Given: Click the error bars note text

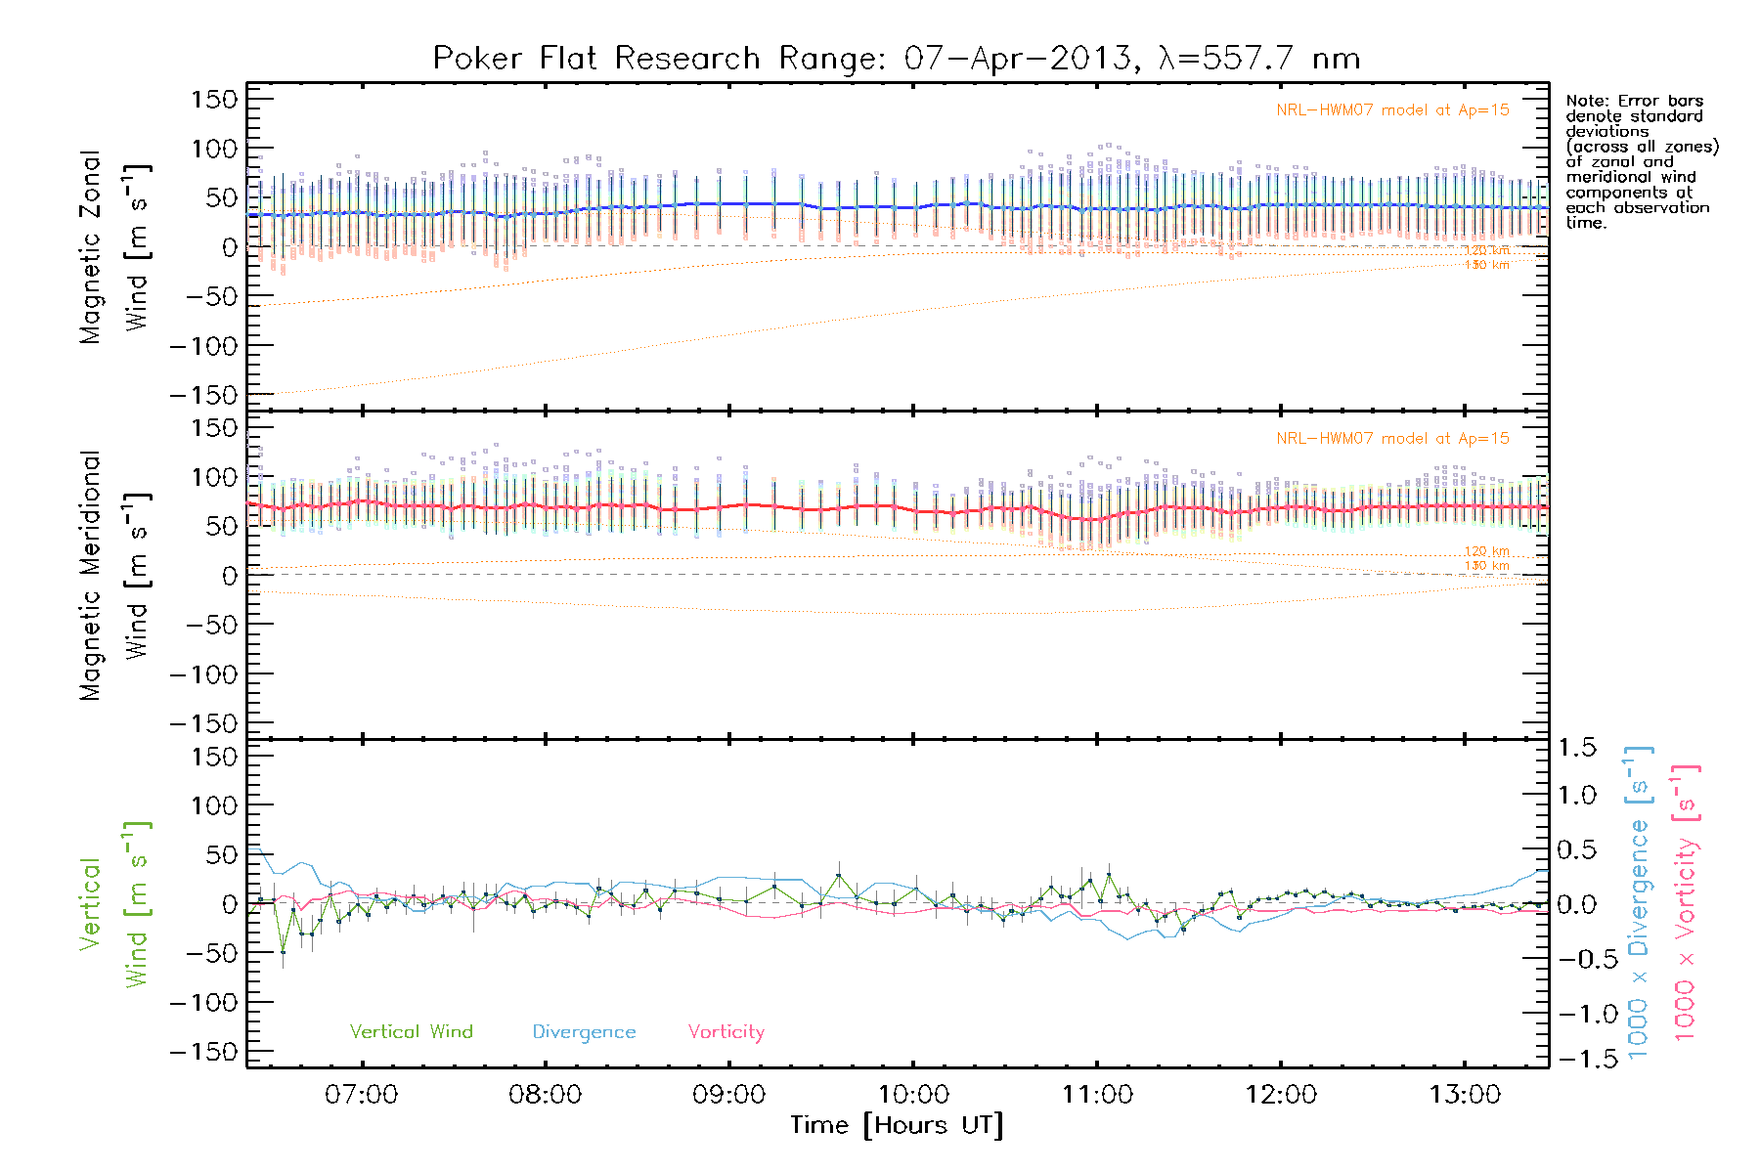Looking at the screenshot, I should [x=1640, y=161].
